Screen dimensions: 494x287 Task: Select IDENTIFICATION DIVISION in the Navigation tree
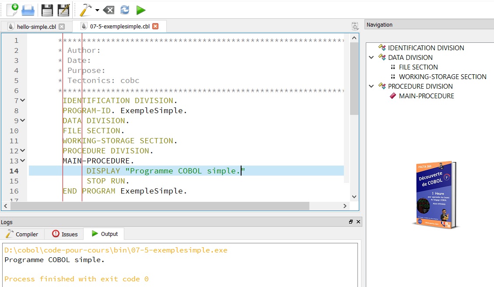point(426,48)
